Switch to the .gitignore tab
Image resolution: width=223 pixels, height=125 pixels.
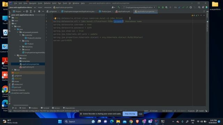pos(53,11)
